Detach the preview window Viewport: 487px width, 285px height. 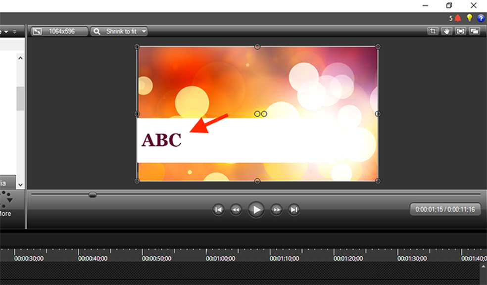475,31
